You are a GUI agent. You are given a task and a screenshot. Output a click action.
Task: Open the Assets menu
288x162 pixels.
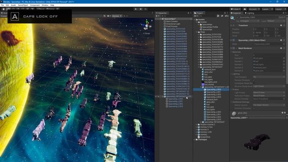click(x=13, y=5)
